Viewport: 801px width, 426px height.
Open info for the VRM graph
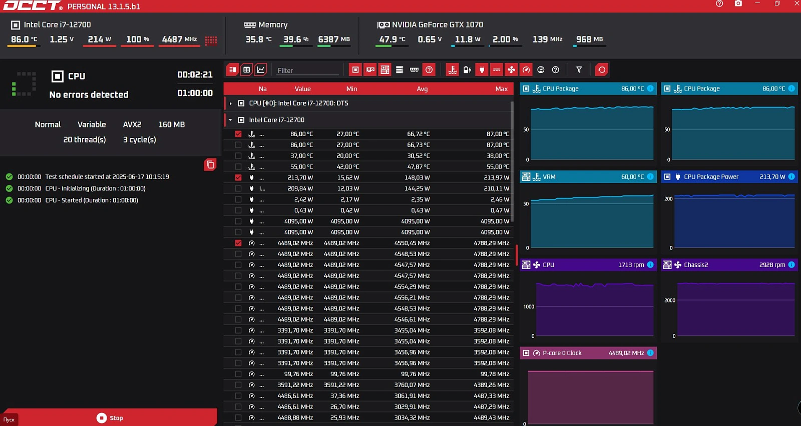click(x=650, y=176)
